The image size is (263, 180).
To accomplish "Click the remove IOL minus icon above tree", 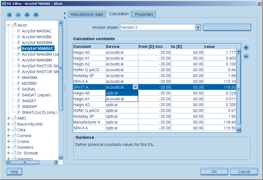I will tap(18, 15).
